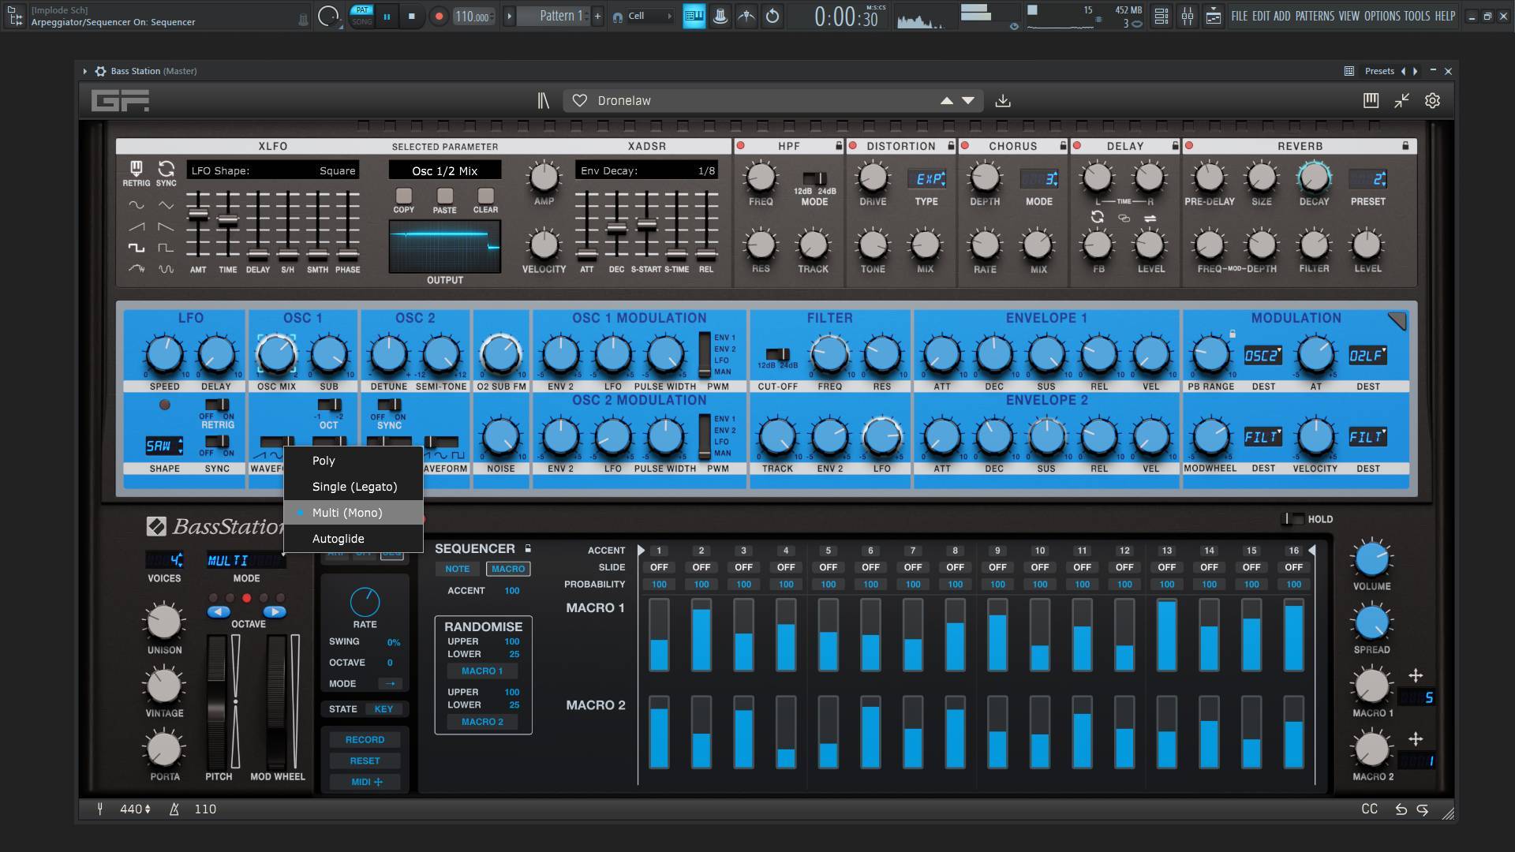1515x852 pixels.
Task: Toggle the Delay power LED
Action: tap(1077, 146)
